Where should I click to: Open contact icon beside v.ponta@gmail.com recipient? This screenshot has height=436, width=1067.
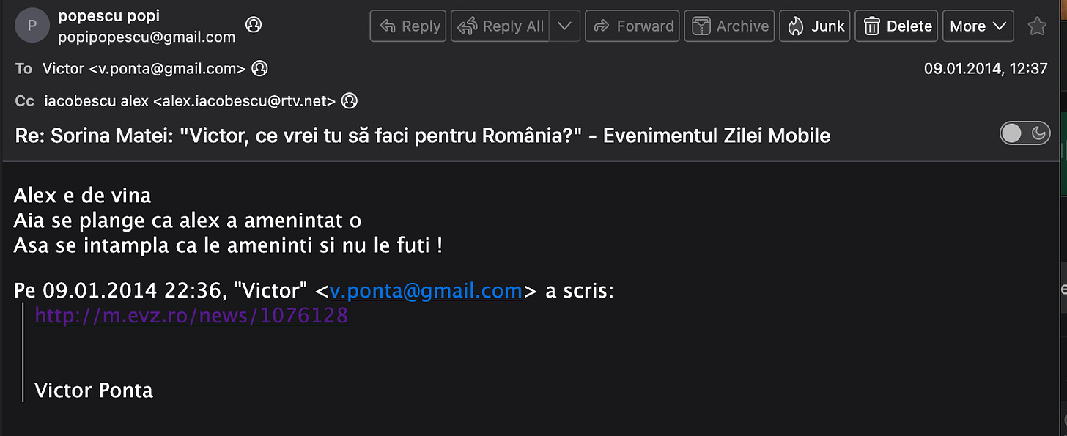tap(259, 69)
